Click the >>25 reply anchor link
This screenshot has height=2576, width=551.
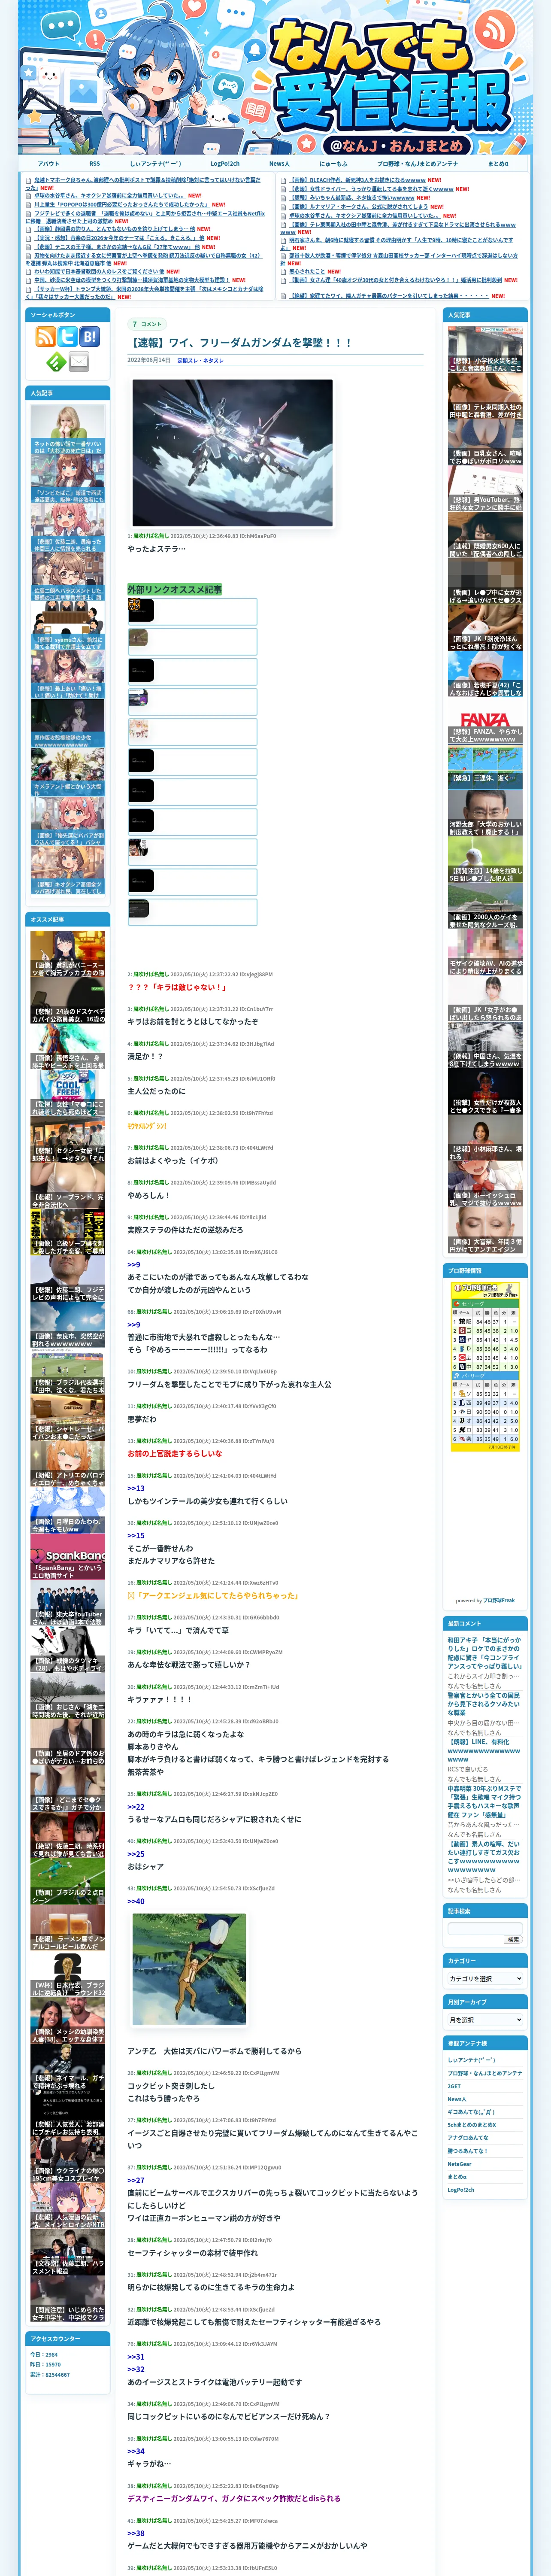coord(136,1853)
